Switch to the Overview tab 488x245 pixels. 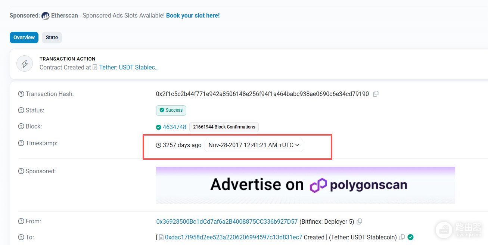click(x=24, y=37)
